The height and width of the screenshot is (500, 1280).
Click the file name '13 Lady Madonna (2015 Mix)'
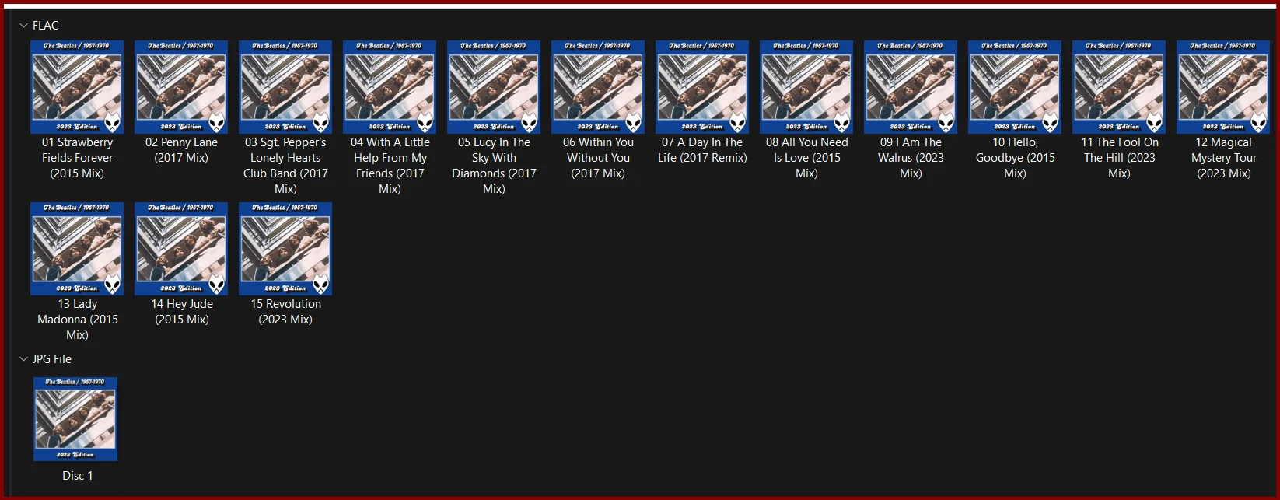pos(77,320)
